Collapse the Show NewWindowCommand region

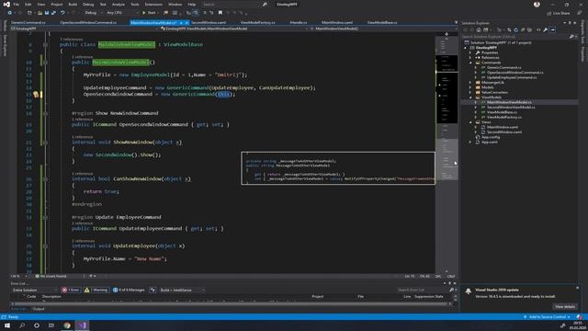click(45, 113)
